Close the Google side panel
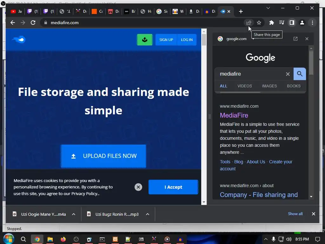The image size is (325, 244). (307, 39)
